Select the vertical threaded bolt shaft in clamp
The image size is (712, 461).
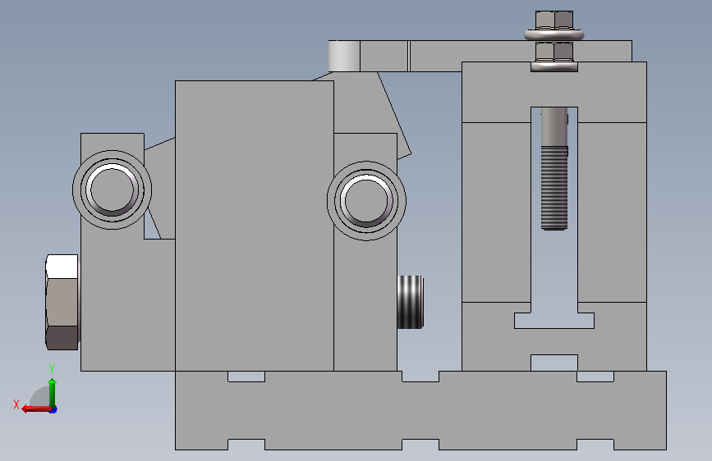(554, 169)
